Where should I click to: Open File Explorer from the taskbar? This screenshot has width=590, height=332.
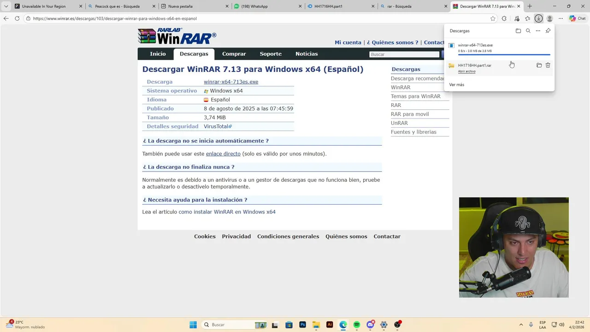(316, 325)
